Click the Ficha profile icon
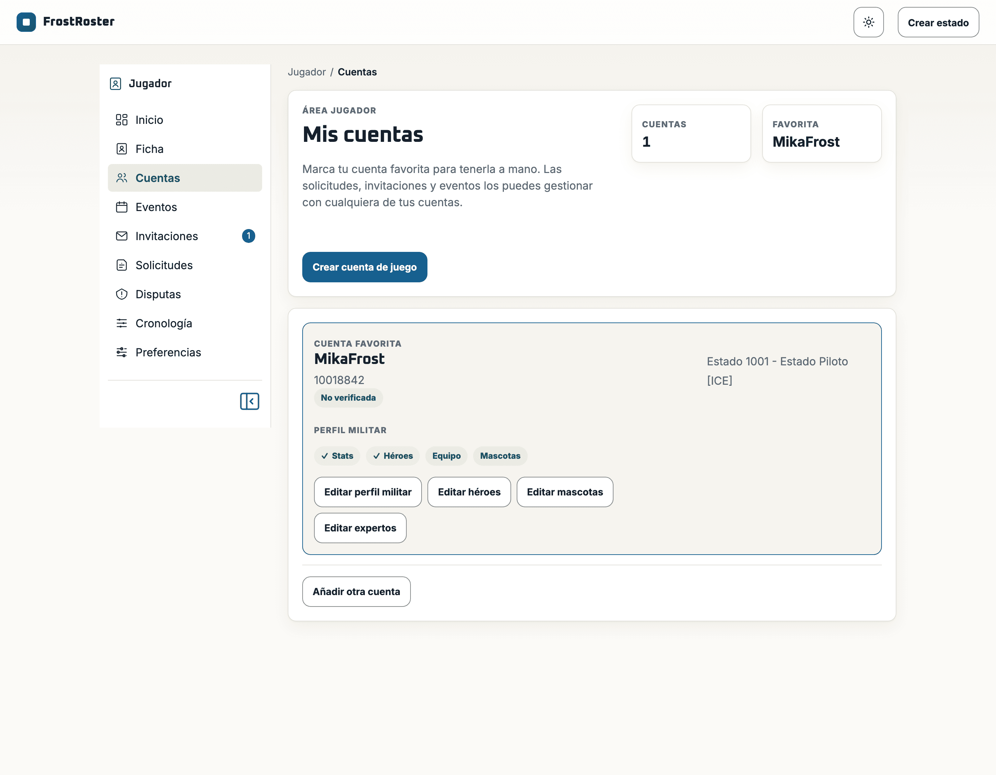The image size is (996, 775). 122,149
